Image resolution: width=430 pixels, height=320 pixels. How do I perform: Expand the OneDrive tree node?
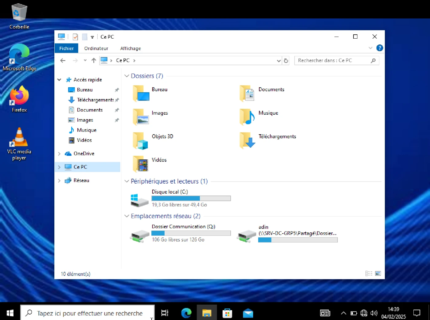(x=59, y=154)
